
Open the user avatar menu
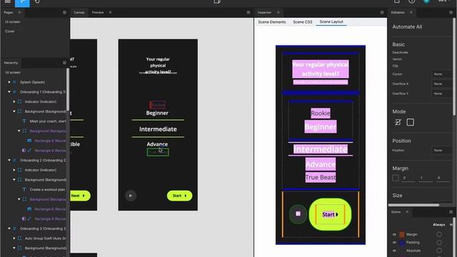point(426,1)
